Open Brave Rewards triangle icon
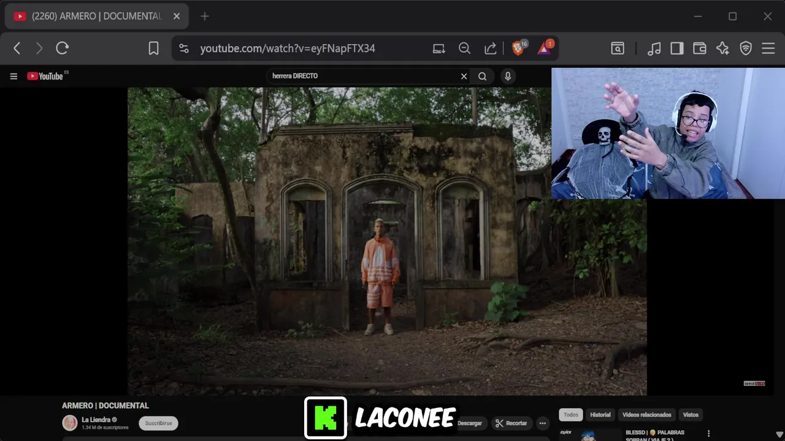The image size is (785, 441). click(x=545, y=48)
